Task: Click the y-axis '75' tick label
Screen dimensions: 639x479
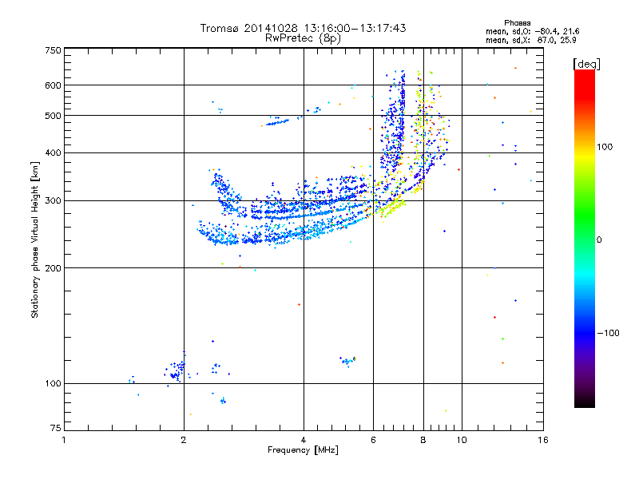Action: pyautogui.click(x=56, y=428)
